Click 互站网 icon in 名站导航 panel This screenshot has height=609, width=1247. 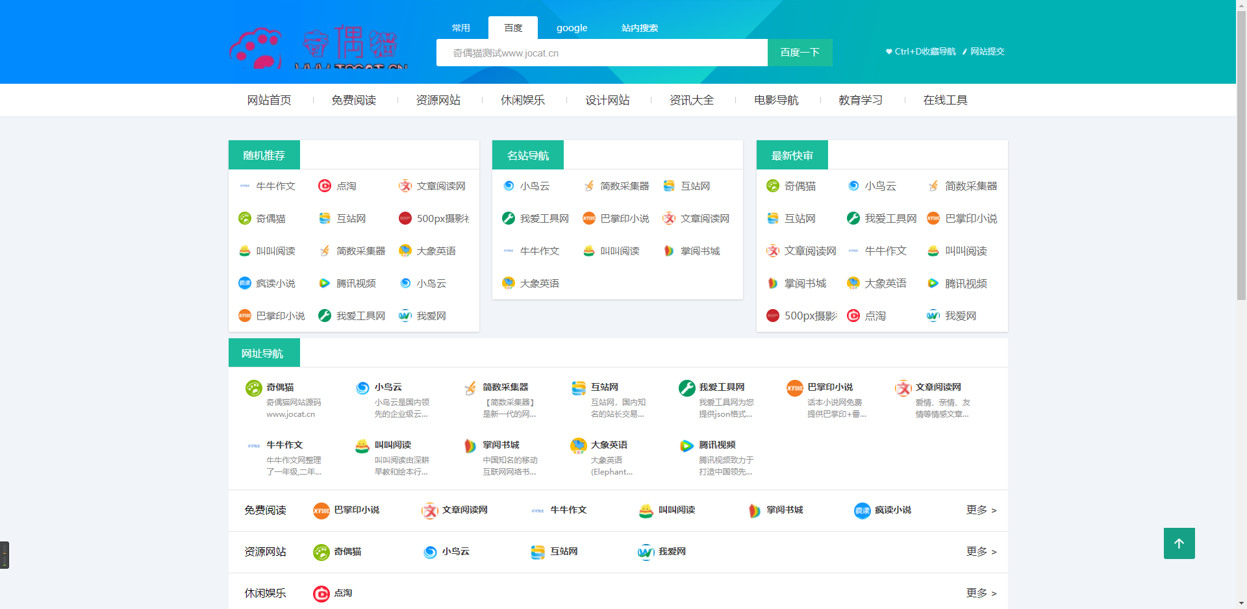click(x=669, y=186)
